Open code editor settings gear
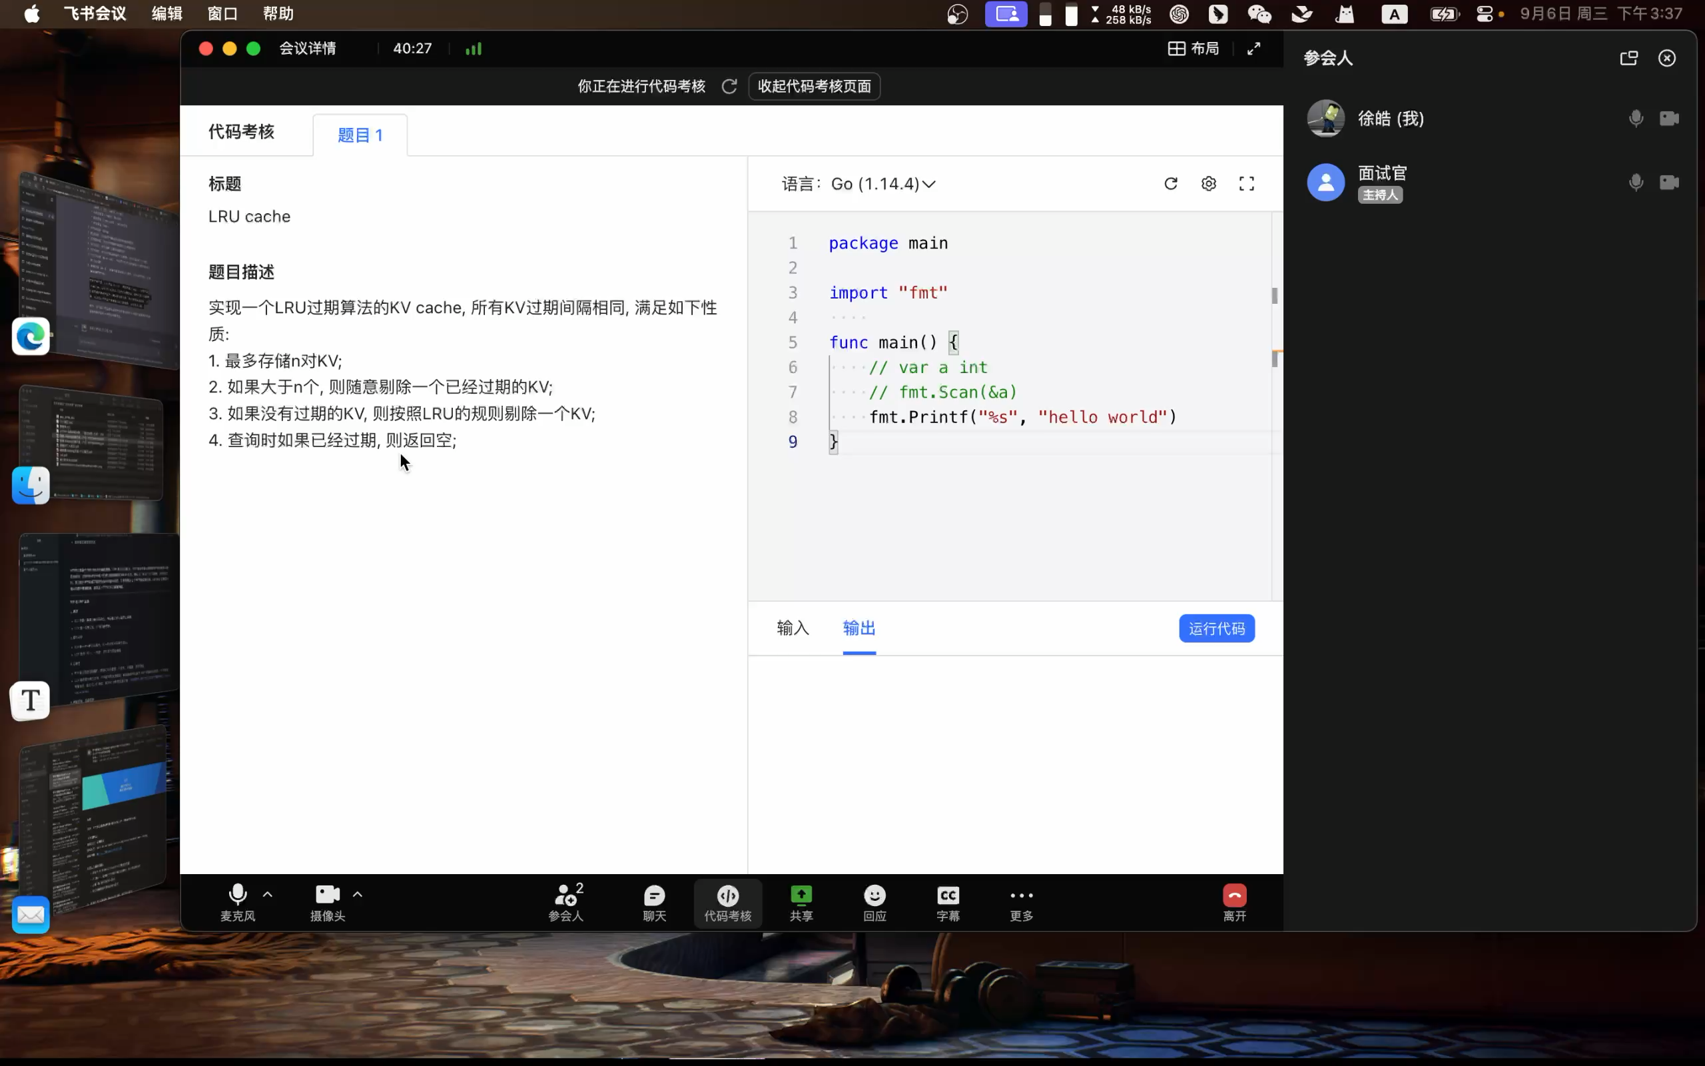The height and width of the screenshot is (1066, 1705). point(1209,184)
